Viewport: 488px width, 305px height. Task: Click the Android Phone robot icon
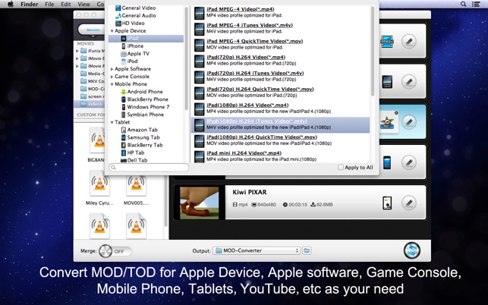(x=124, y=92)
